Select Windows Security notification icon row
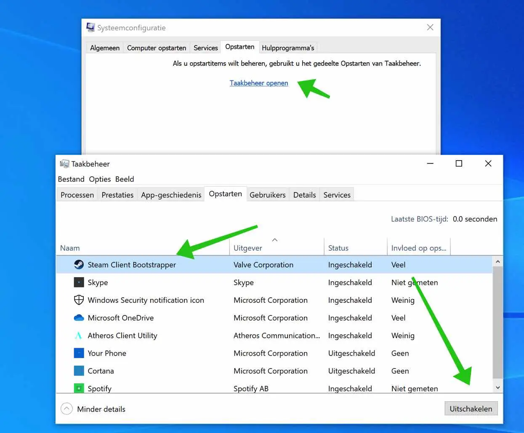The width and height of the screenshot is (524, 433). click(146, 300)
